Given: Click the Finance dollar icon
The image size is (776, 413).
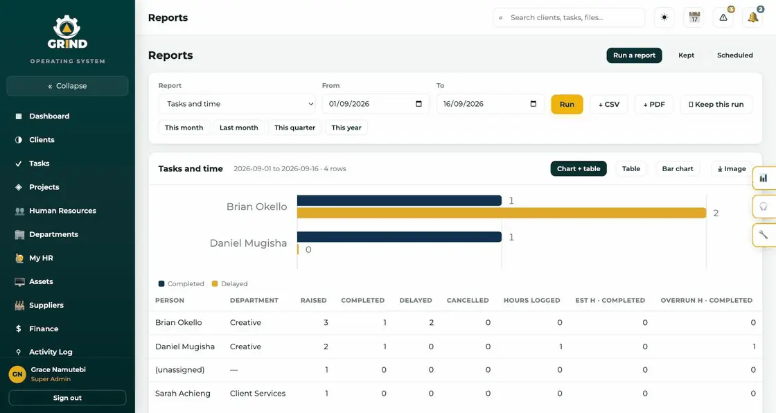Looking at the screenshot, I should [18, 329].
